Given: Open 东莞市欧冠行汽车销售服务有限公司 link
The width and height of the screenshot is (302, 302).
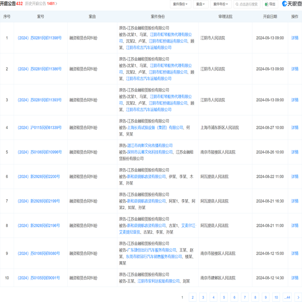Looking at the screenshot, I should pos(154,257).
